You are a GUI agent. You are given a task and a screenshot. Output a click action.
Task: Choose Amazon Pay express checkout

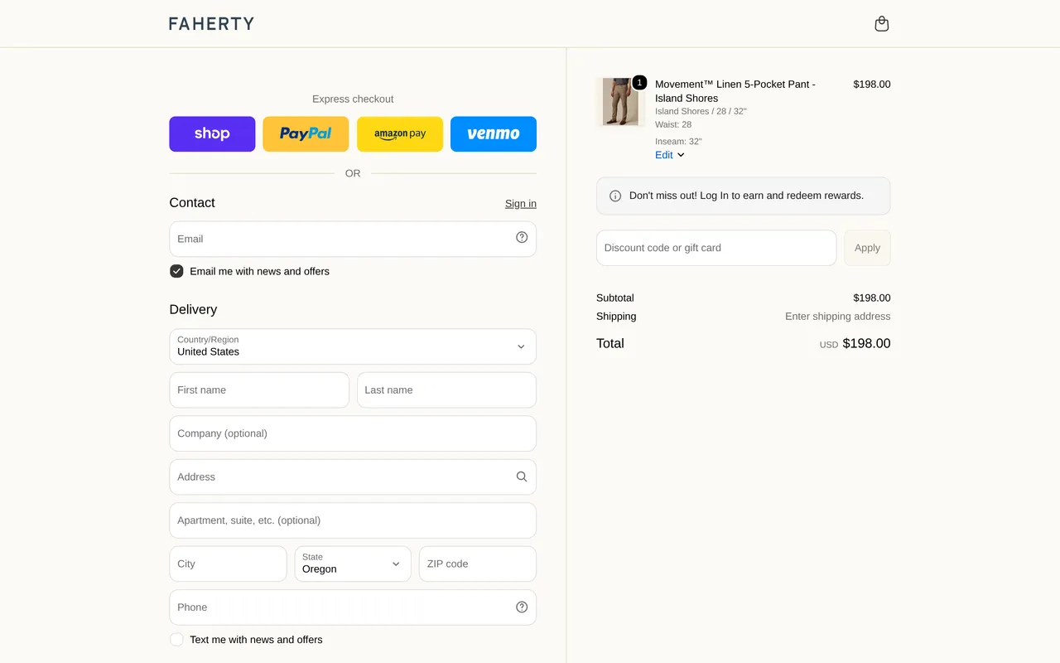click(x=400, y=133)
